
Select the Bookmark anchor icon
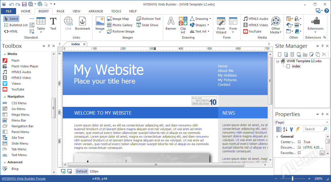click(82, 22)
